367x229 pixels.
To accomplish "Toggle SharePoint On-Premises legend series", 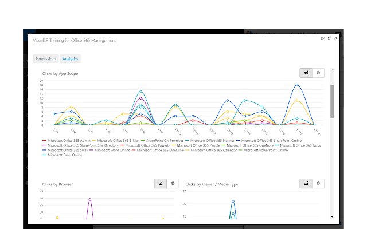I will pos(162,141).
